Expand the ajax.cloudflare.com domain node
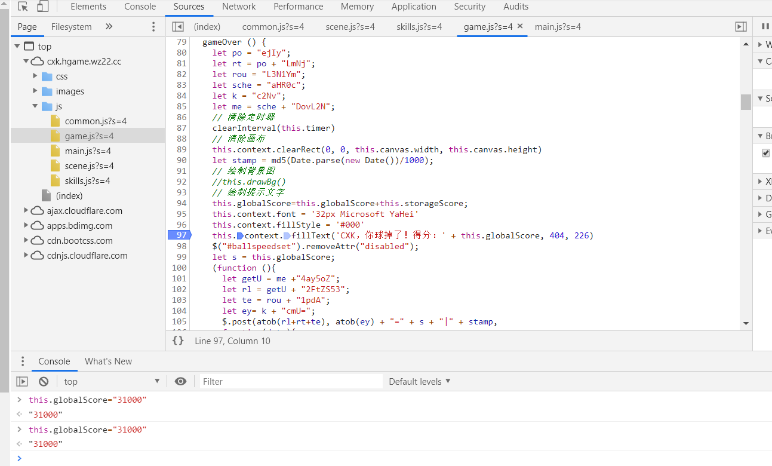The height and width of the screenshot is (466, 772). (26, 211)
